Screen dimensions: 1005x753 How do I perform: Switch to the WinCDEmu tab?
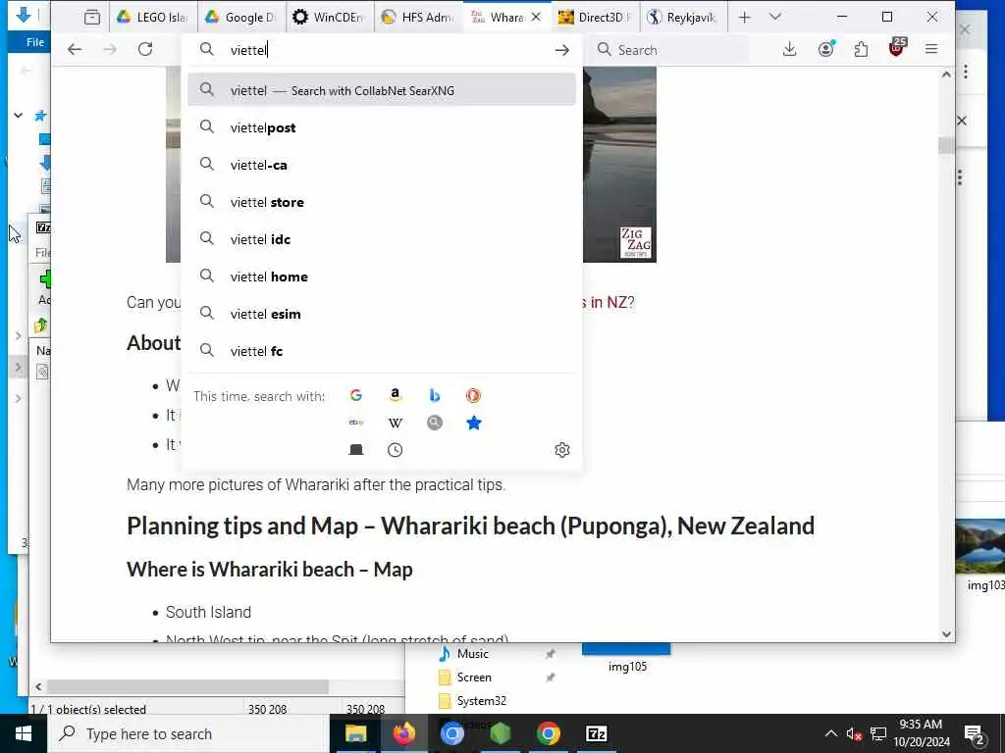[x=329, y=18]
